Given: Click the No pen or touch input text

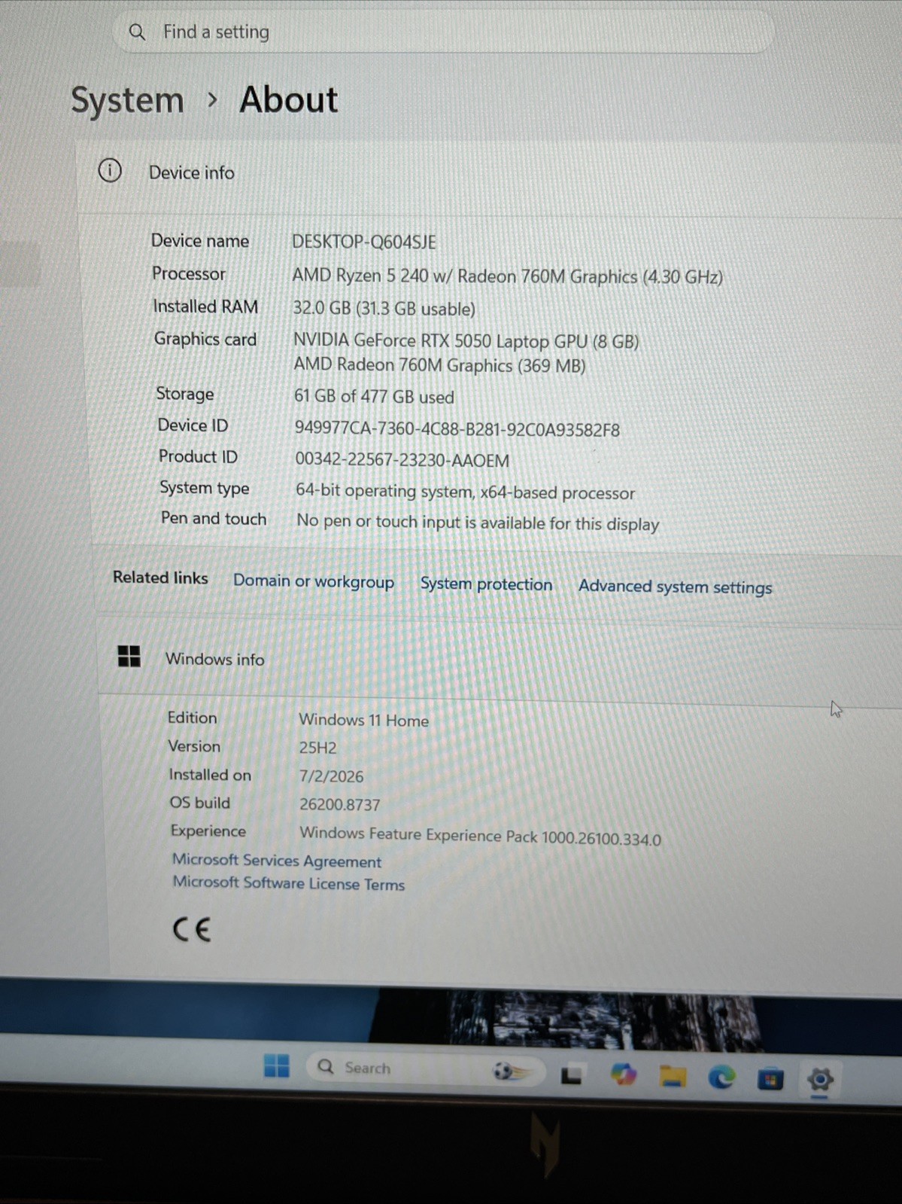Looking at the screenshot, I should point(478,523).
